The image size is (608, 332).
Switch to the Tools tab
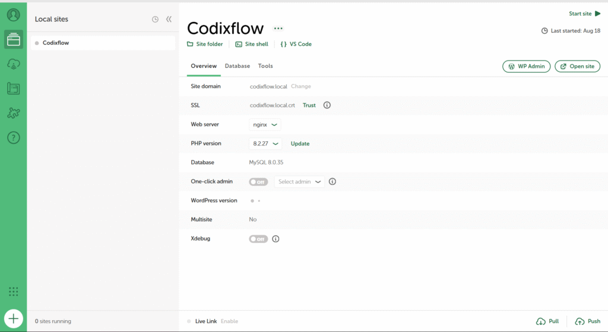coord(265,66)
